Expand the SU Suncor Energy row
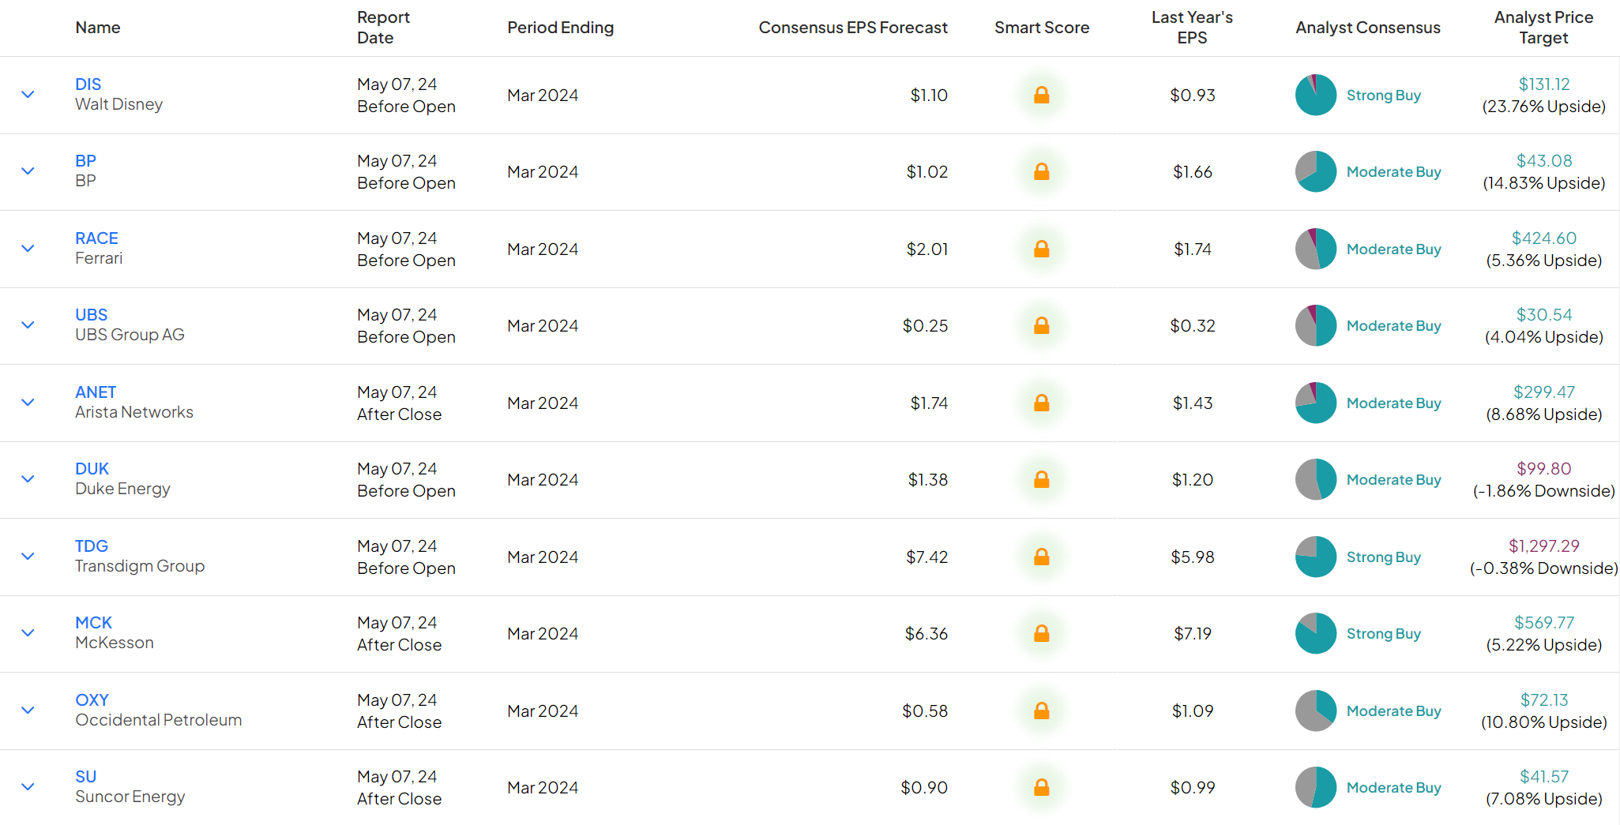1620x825 pixels. [28, 787]
